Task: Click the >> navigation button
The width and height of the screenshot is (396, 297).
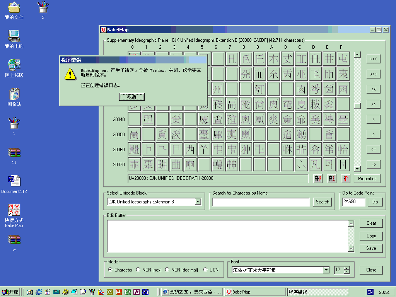Action: pos(374,104)
